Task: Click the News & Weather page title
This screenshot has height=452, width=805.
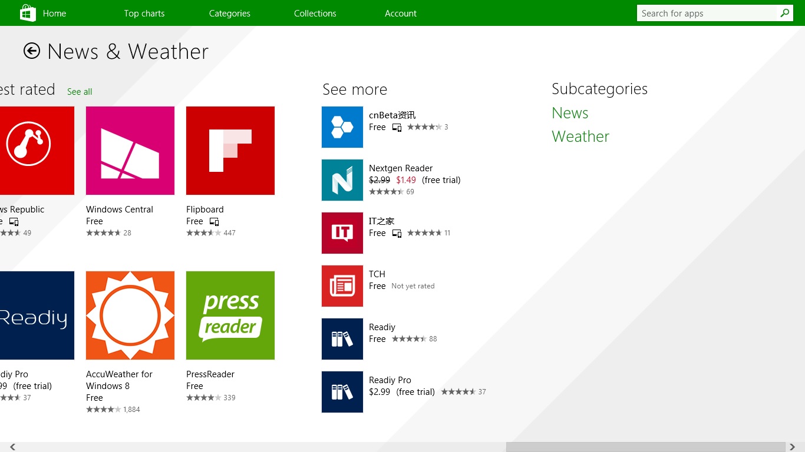Action: click(x=128, y=52)
